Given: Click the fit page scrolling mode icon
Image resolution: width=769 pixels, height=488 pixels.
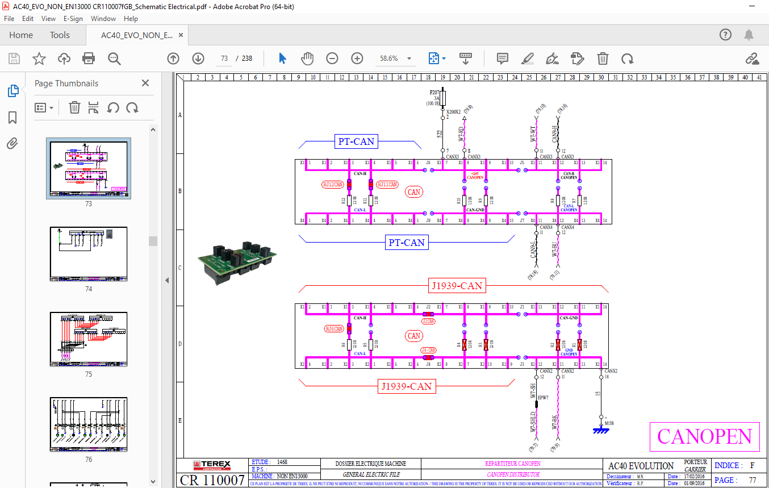Looking at the screenshot, I should click(x=433, y=59).
